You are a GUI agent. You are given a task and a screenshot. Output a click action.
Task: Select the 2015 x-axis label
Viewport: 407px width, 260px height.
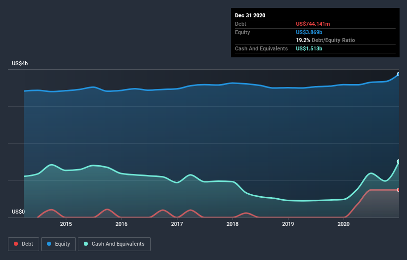coord(66,224)
